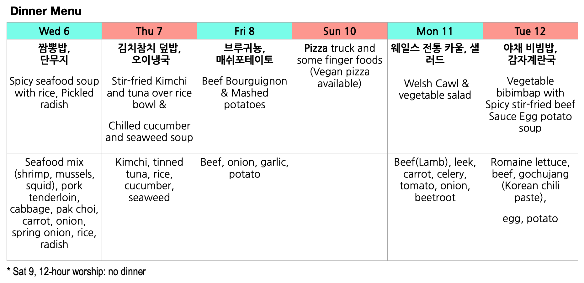Viewport: 584px width, 283px height.
Task: Select the empty Sunday ingredients cell
Action: pos(340,207)
